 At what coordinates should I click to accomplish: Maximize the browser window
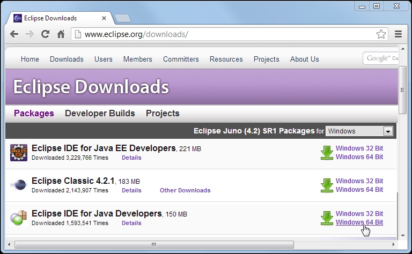click(x=377, y=6)
